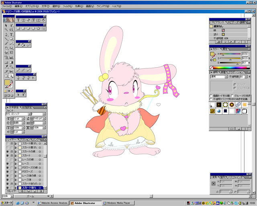Click the 'None' fill button in toolbox
The height and width of the screenshot is (206, 257).
[x=12, y=91]
